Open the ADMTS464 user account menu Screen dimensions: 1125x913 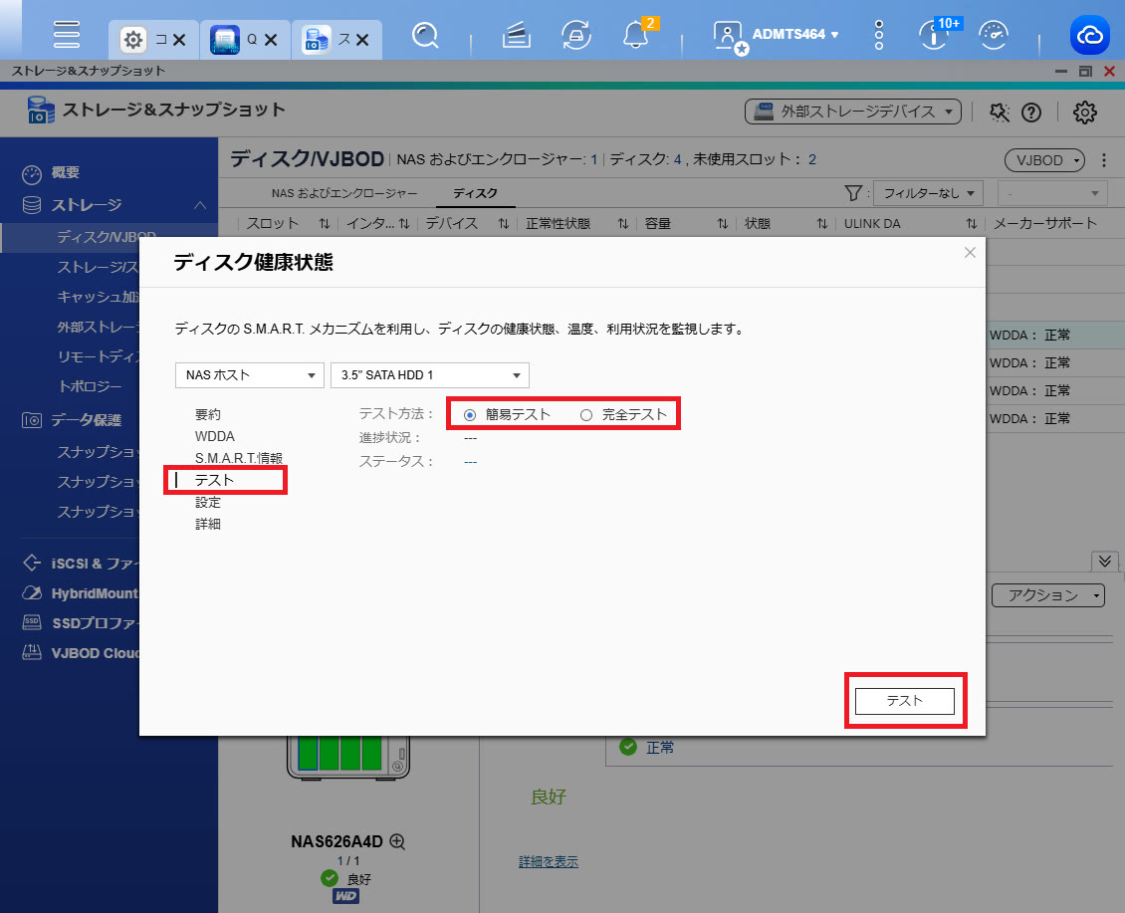tap(794, 34)
